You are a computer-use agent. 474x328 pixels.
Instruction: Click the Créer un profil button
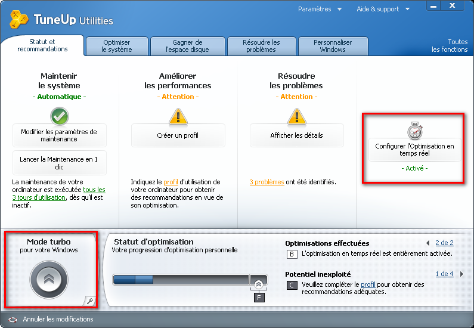coord(178,135)
